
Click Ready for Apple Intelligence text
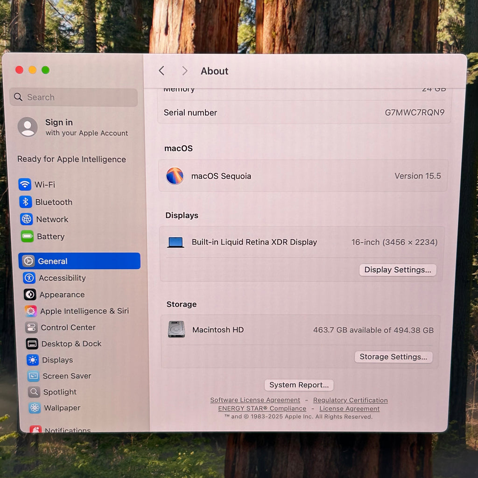coord(71,159)
